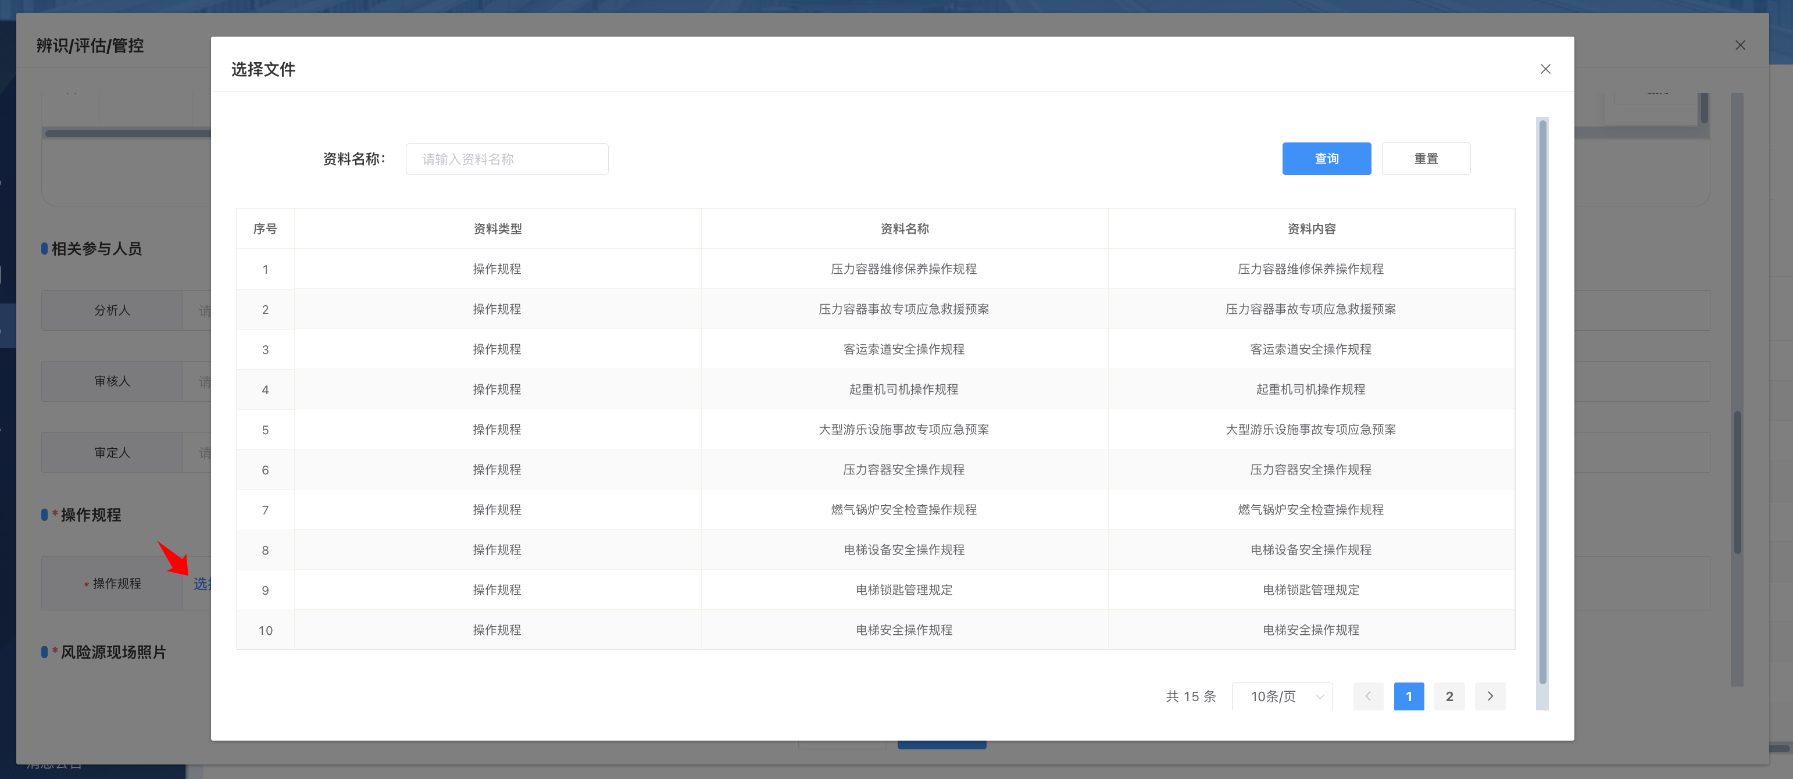Select the 电梯锁匙管理规定 row

tap(903, 590)
